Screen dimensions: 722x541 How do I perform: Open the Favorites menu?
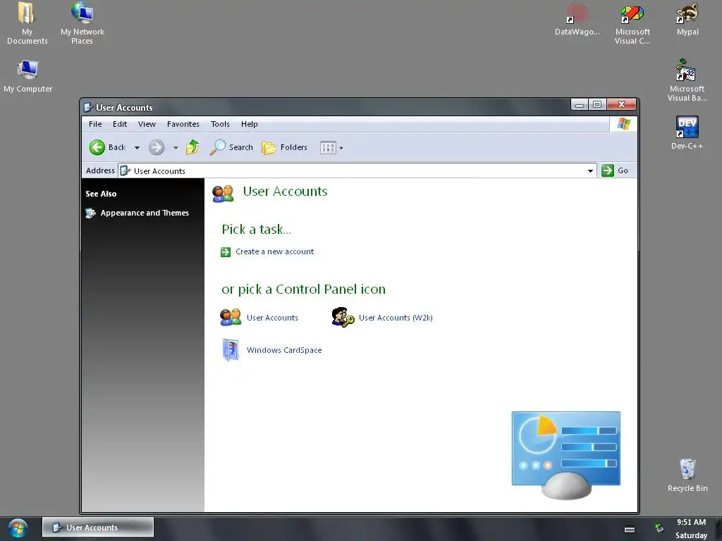click(183, 124)
